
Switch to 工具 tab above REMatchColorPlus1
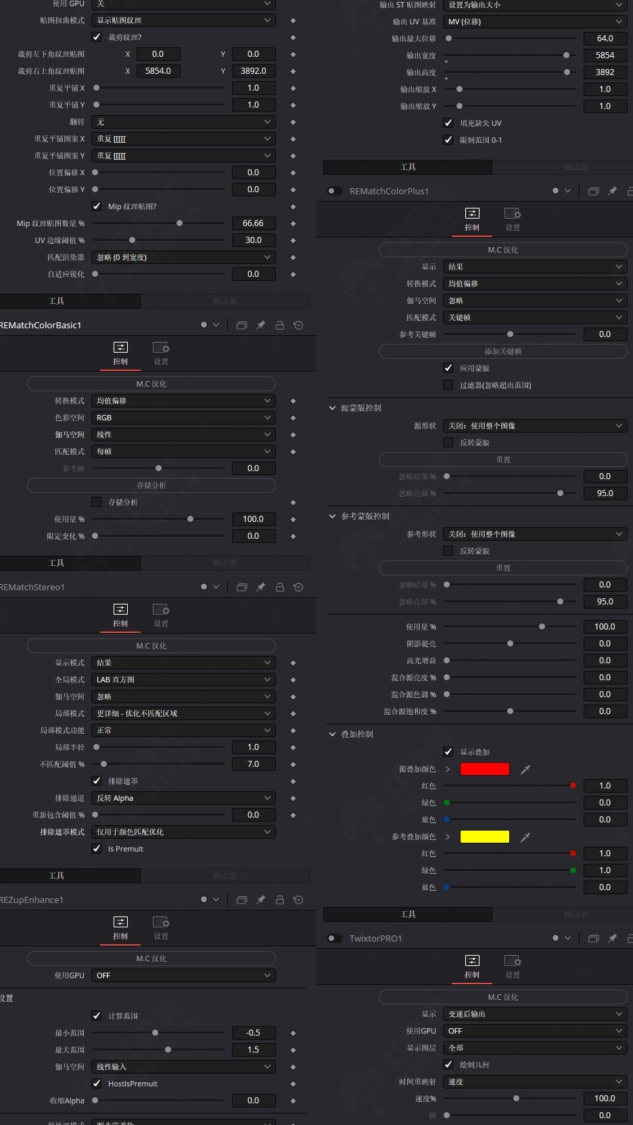pos(408,167)
